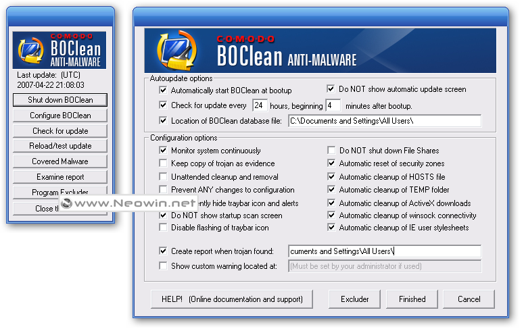Click Reload/test update button
Viewport: 524px width, 329px height.
(x=60, y=146)
